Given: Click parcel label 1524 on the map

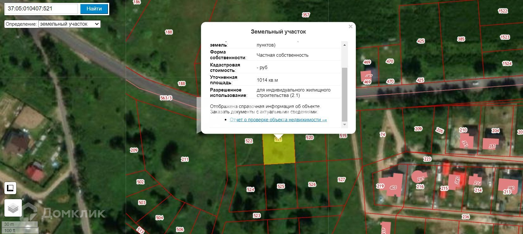Looking at the screenshot, I should (507, 63).
